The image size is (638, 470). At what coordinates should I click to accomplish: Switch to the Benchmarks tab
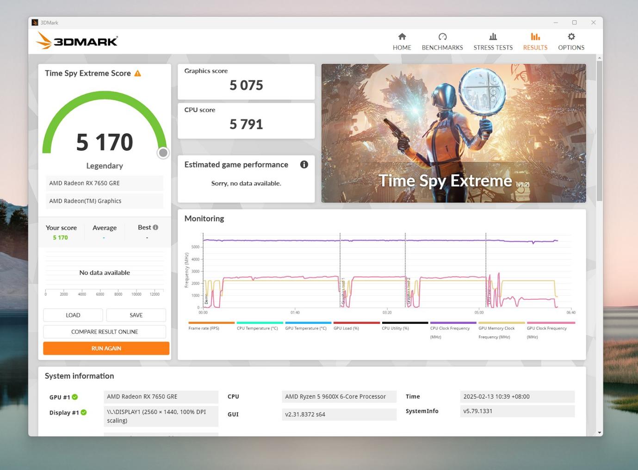442,41
